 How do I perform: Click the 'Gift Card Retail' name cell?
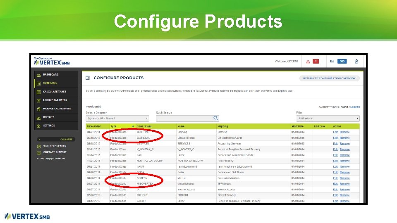click(x=186, y=138)
